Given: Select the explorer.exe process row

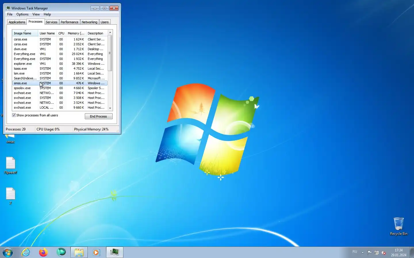Looking at the screenshot, I should [60, 64].
